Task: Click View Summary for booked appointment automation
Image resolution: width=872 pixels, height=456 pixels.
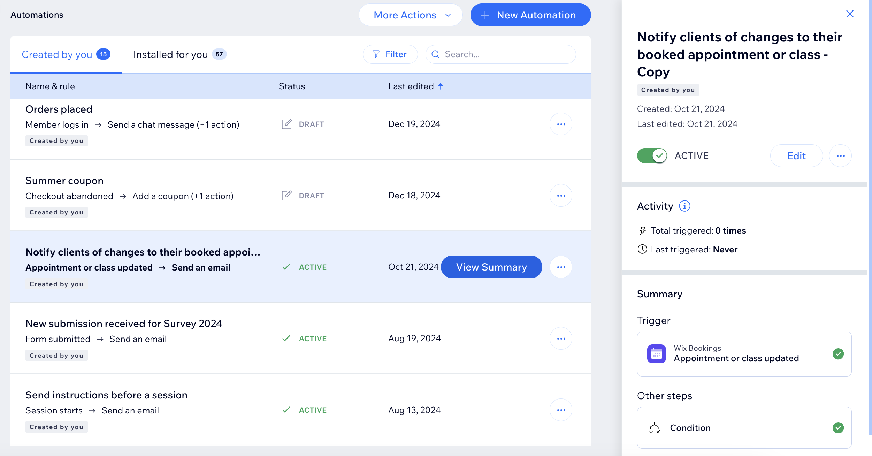Action: [x=491, y=267]
